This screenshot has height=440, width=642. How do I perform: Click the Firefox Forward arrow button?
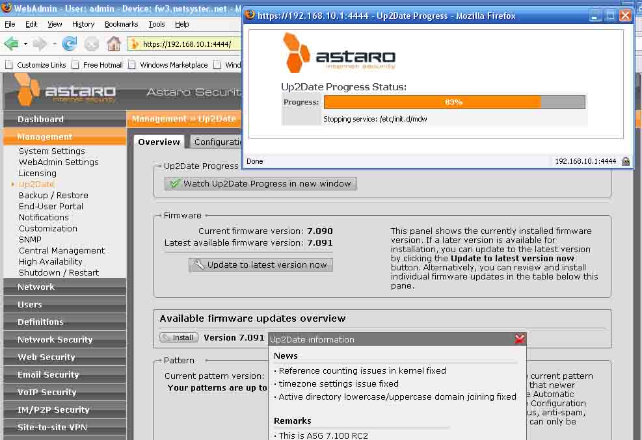(40, 44)
